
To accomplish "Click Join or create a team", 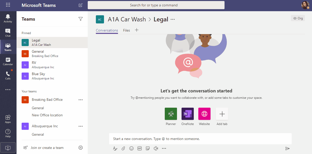I will click(x=43, y=148).
